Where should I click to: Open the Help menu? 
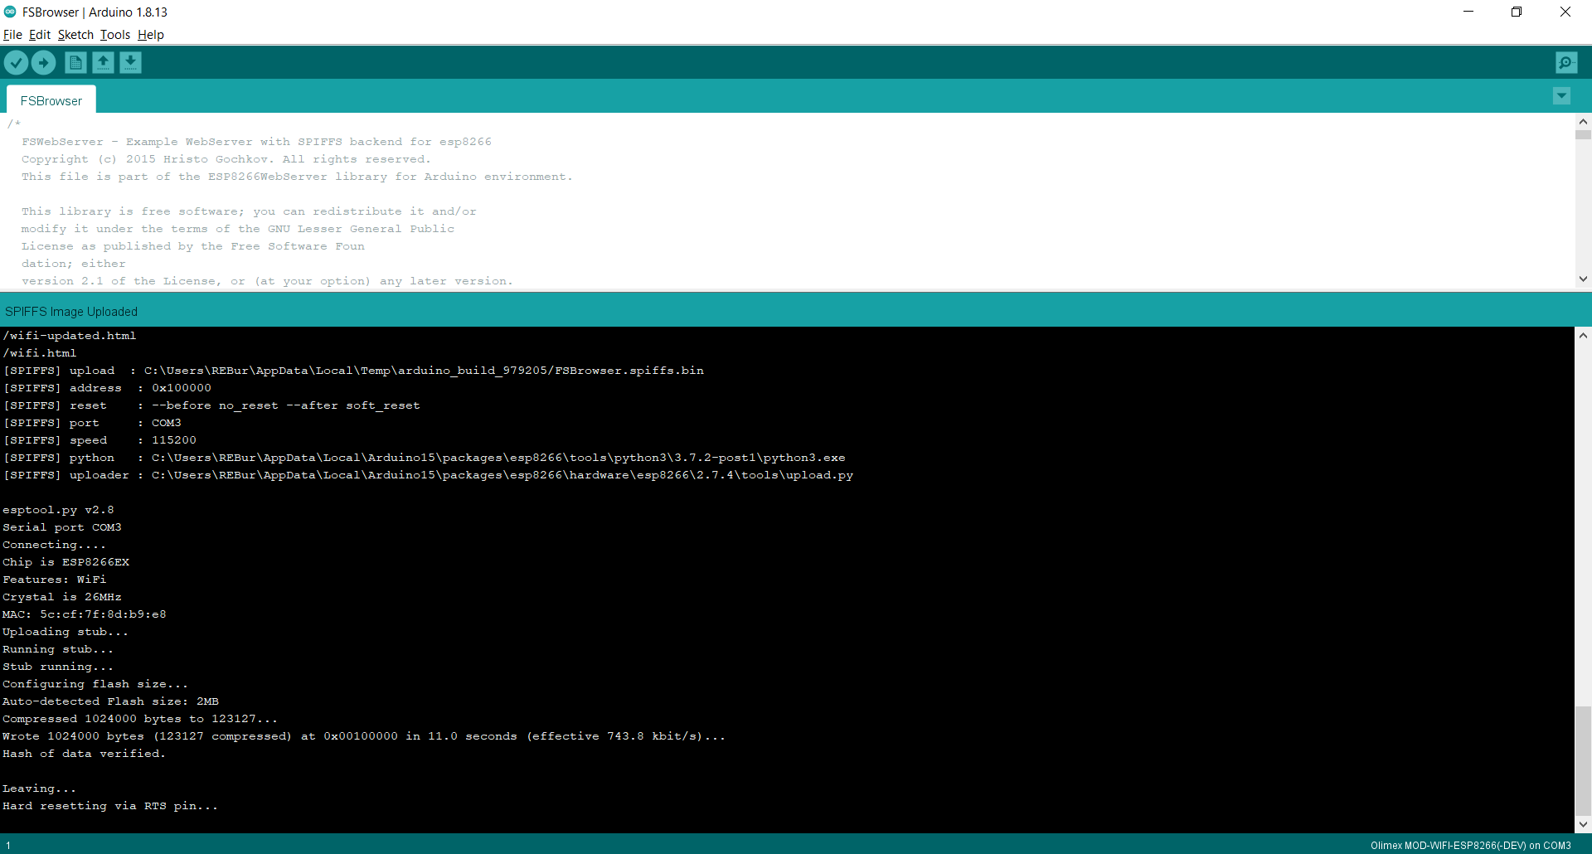pos(151,35)
